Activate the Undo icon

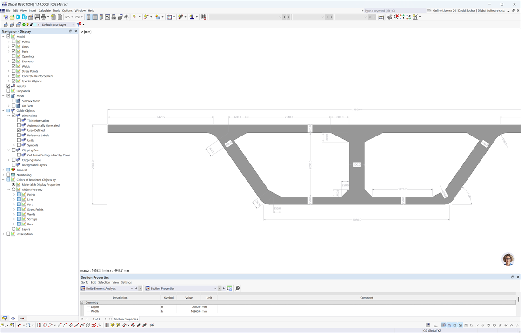68,17
